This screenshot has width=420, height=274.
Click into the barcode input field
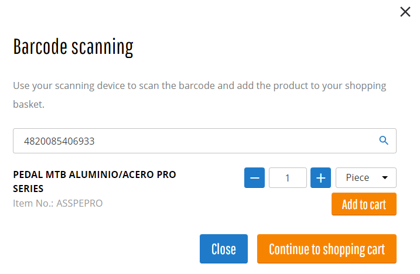pos(204,141)
